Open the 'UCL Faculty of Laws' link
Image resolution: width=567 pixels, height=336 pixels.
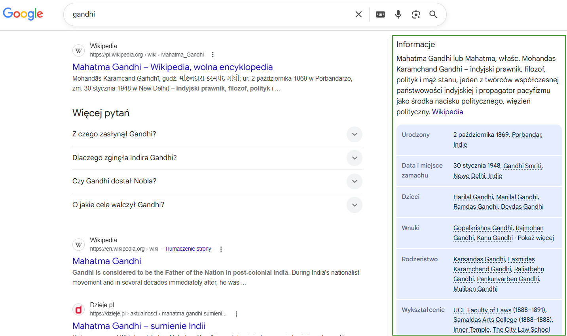(482, 310)
